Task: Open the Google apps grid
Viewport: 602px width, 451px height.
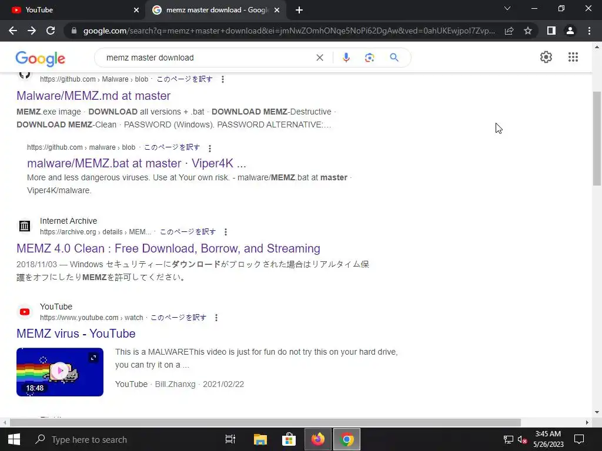Action: 573,57
